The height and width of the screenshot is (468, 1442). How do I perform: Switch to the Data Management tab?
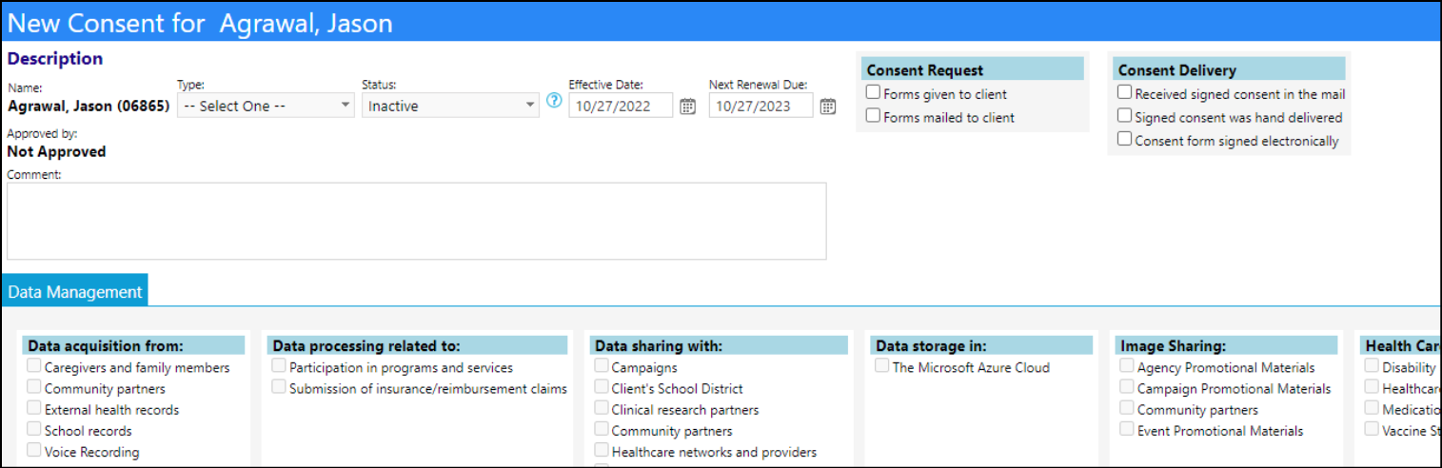tap(74, 292)
